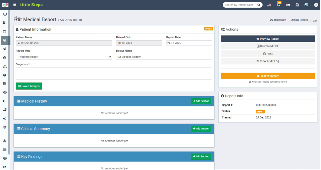The height and width of the screenshot is (170, 321).
Task: Toggle sidebar with hamburger menu icon
Action: (15, 5)
